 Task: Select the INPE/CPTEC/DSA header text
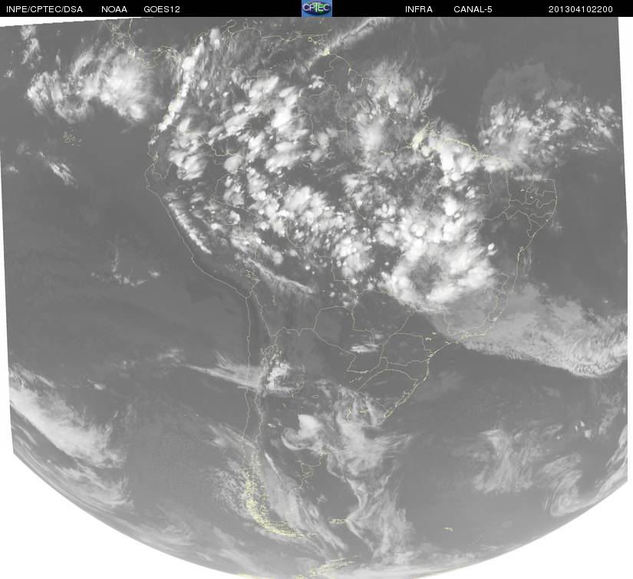pyautogui.click(x=45, y=9)
